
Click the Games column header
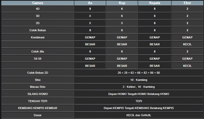(38, 3)
